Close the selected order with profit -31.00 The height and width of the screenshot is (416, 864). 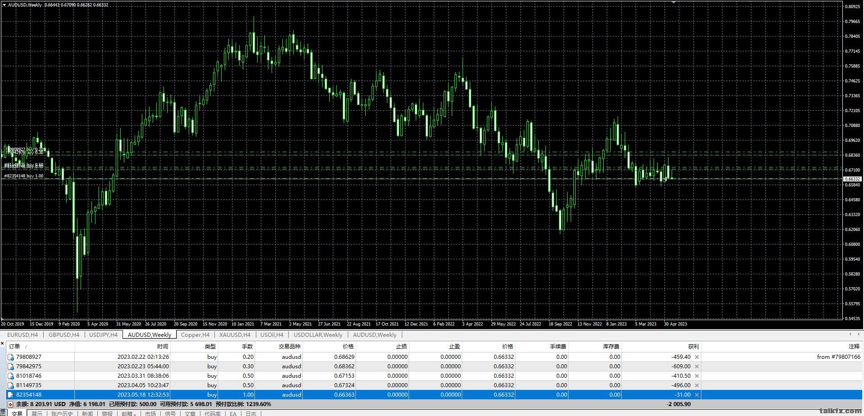coord(697,395)
